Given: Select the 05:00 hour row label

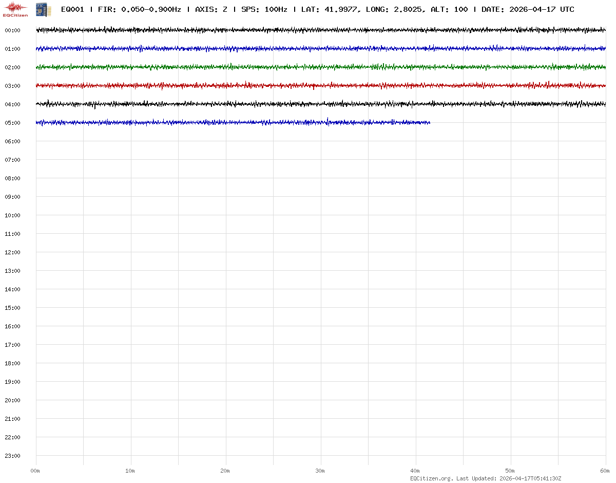Looking at the screenshot, I should click(x=12, y=123).
